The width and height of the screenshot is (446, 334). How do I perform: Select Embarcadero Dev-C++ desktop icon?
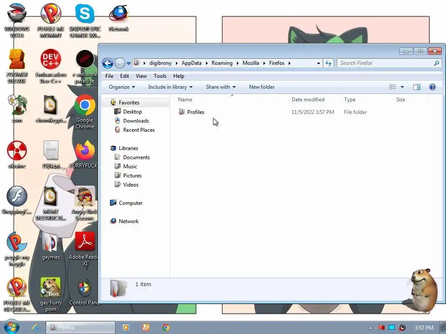click(51, 66)
